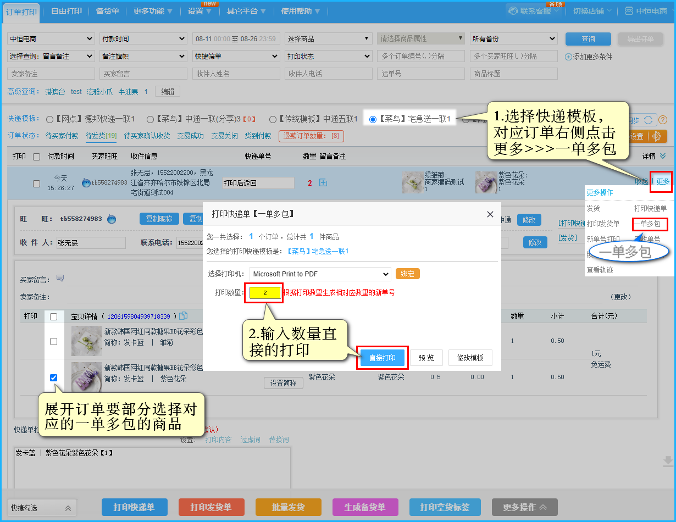Select the 【网点】德邦快递一联1 template radio
Screen dimensions: 676x522
point(49,119)
